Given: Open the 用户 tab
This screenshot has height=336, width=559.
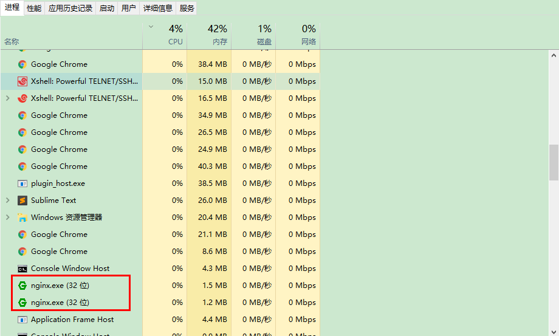Looking at the screenshot, I should (x=128, y=8).
